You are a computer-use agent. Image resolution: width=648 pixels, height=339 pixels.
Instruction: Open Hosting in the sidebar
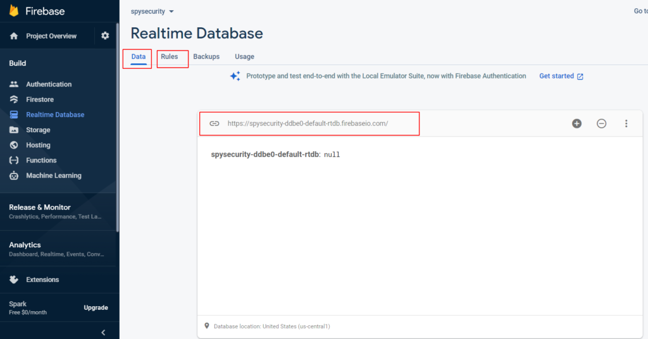pyautogui.click(x=38, y=145)
